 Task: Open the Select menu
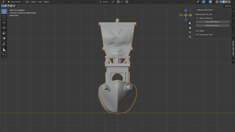(x=33, y=2)
